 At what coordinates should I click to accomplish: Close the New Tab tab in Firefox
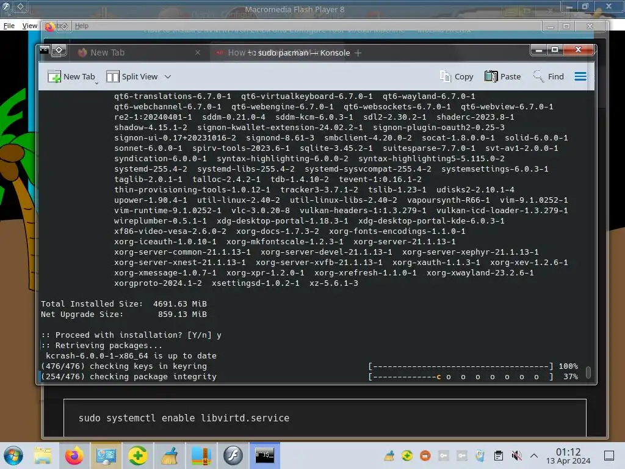tap(198, 53)
